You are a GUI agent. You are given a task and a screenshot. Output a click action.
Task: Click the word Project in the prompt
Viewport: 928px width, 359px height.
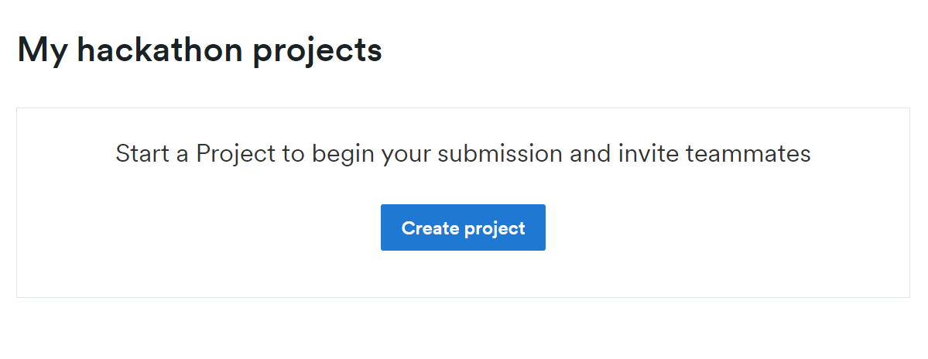pyautogui.click(x=236, y=154)
